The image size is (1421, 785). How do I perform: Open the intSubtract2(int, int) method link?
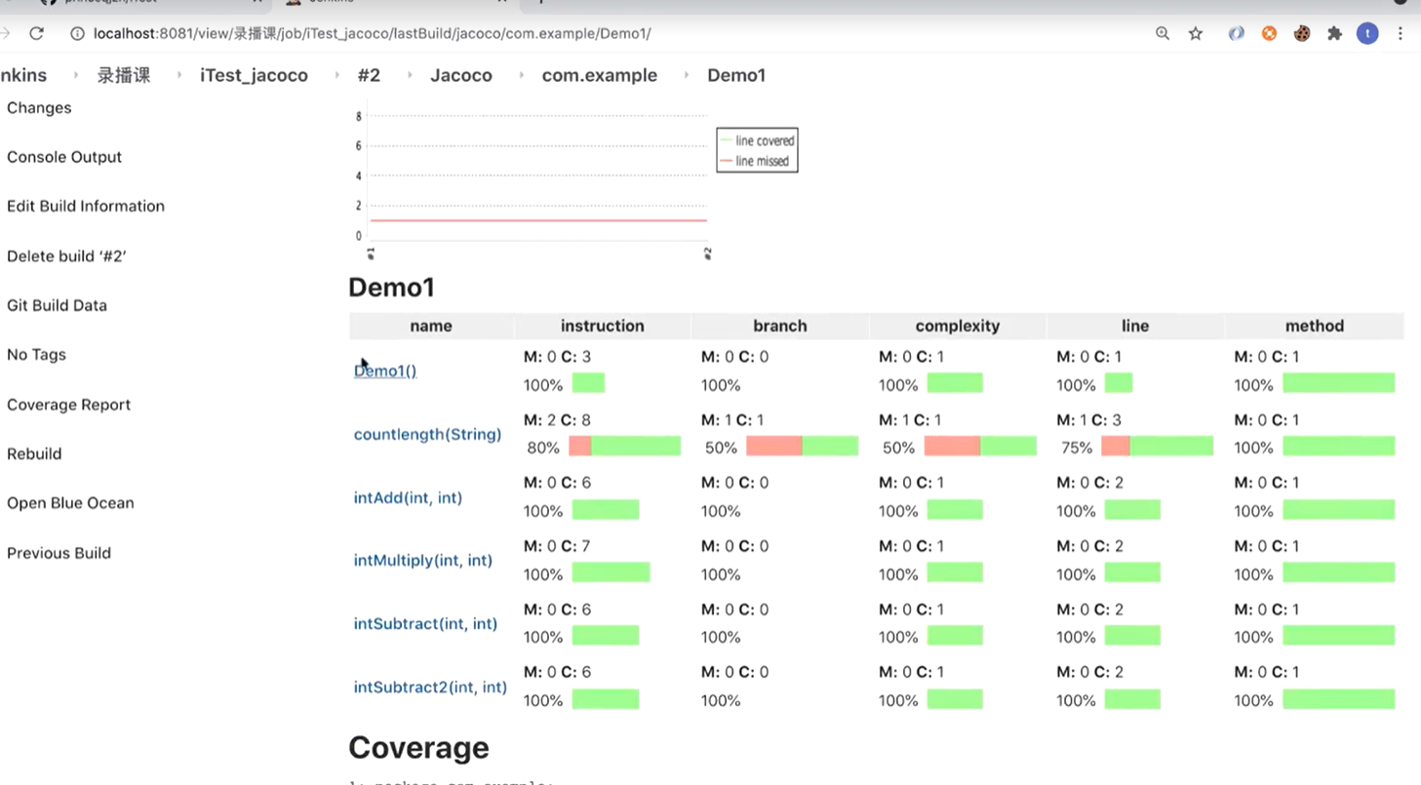[x=430, y=687]
